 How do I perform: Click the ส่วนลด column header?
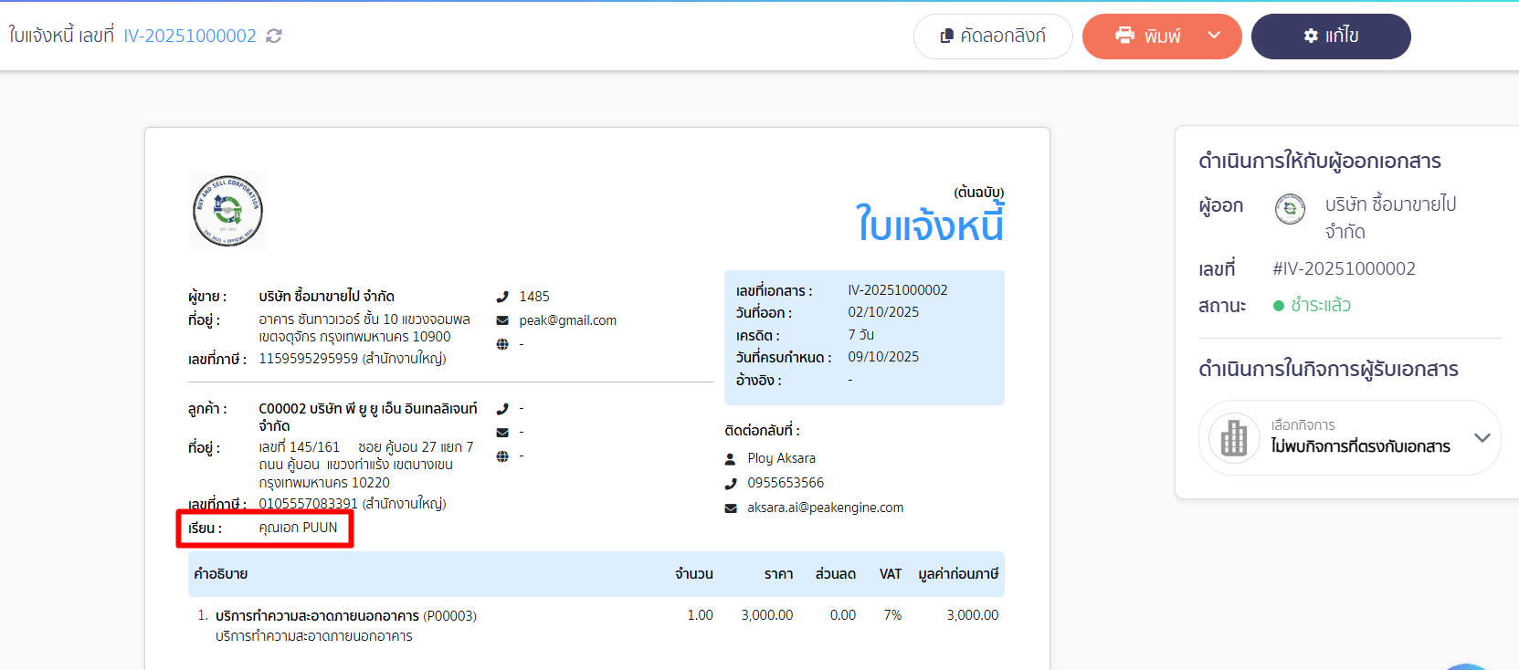coord(835,574)
